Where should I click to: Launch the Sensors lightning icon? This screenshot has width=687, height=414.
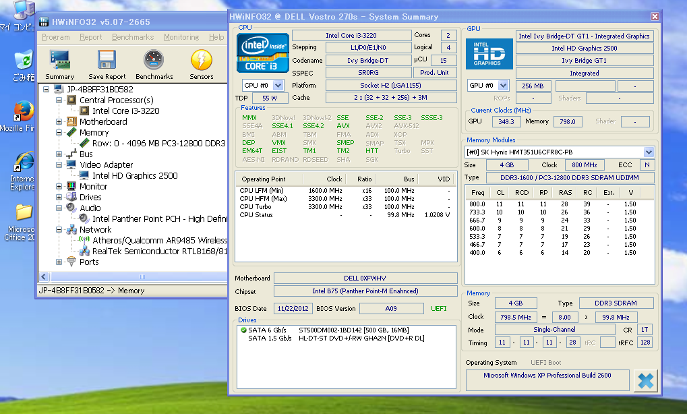201,60
